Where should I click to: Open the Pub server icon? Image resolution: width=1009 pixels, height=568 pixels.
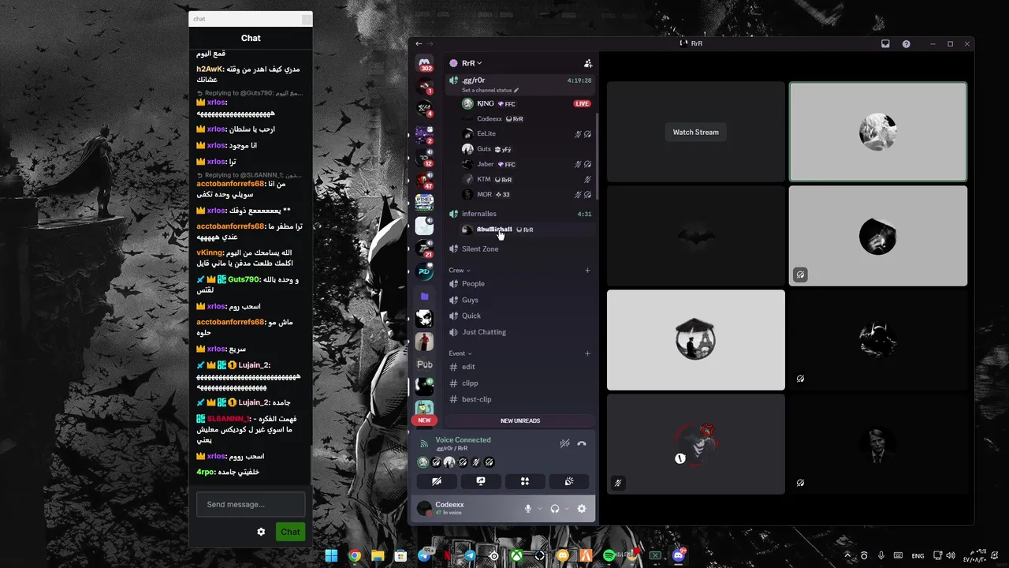click(x=425, y=364)
